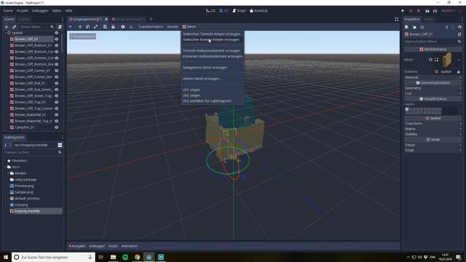The width and height of the screenshot is (466, 262).
Task: Revert Mesh property with circular arrow
Action: click(x=430, y=60)
